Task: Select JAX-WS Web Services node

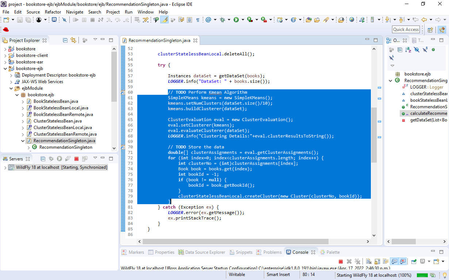Action: pyautogui.click(x=39, y=82)
